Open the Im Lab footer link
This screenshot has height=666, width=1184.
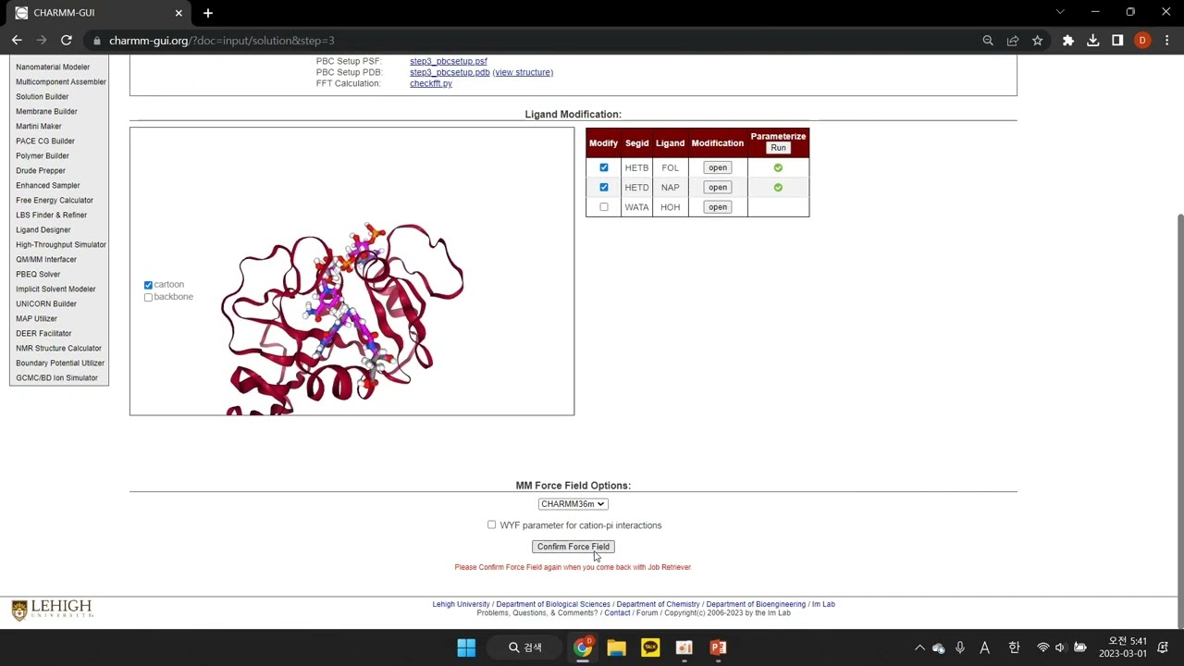pos(823,604)
